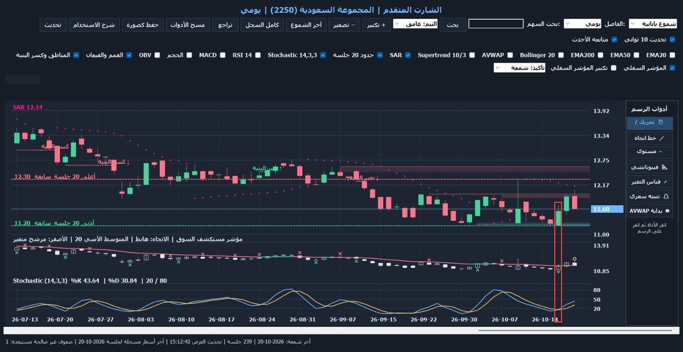
Task: Enable the RSI 14 checkbox
Action: pyautogui.click(x=258, y=55)
